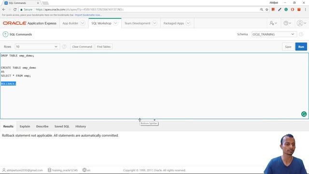Click the highlighted ROLLBACK statement

(8, 84)
